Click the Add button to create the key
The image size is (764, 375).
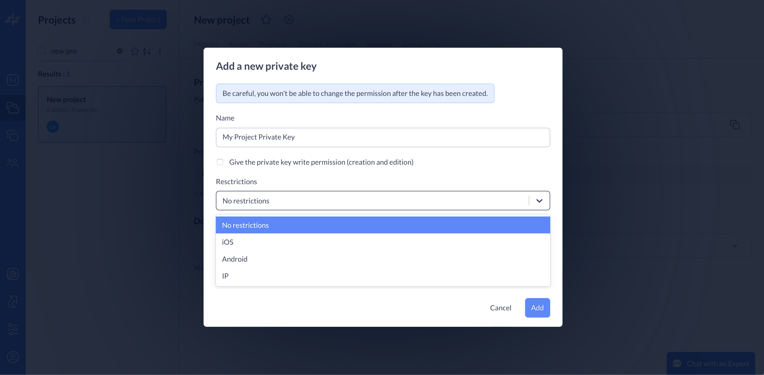[537, 308]
